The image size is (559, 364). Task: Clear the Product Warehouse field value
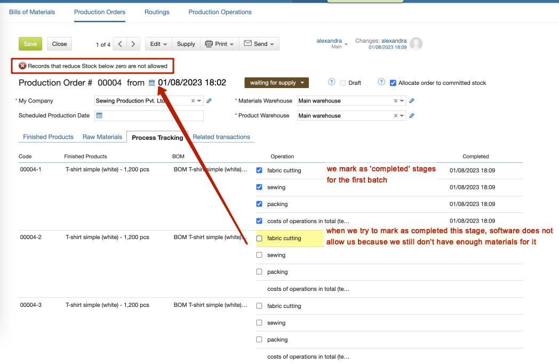[395, 116]
